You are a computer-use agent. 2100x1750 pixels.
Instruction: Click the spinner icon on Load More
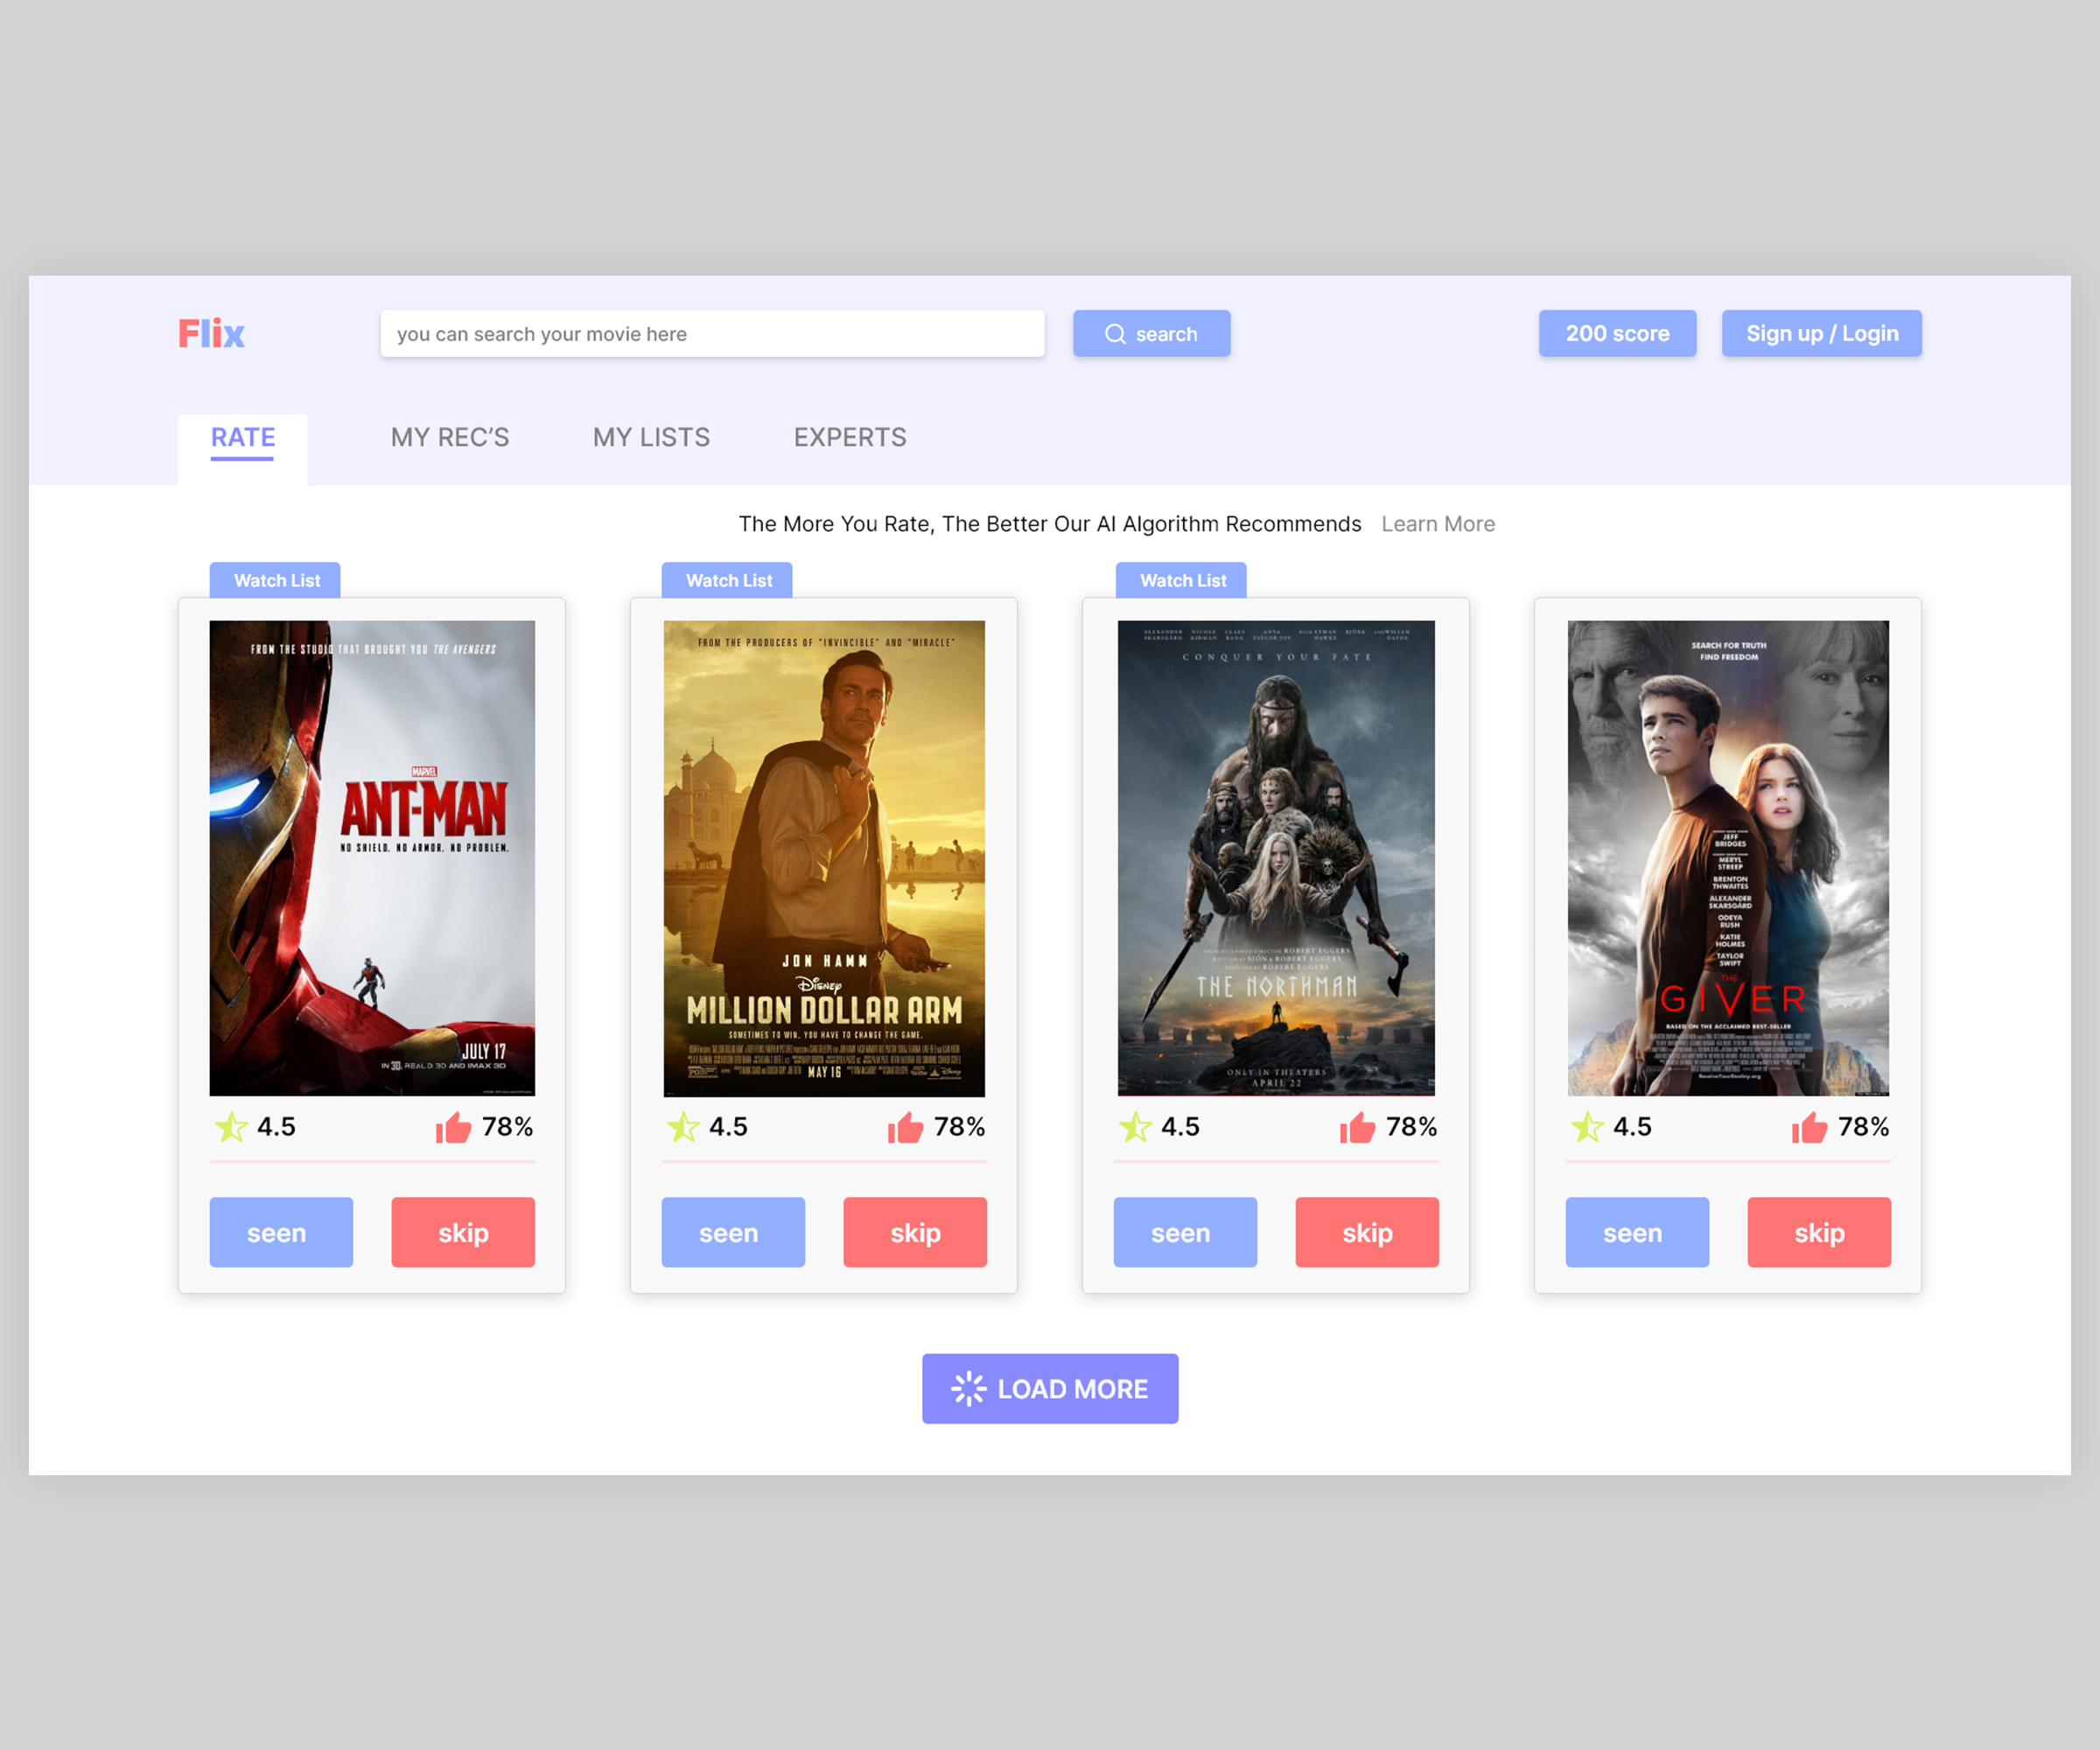click(968, 1388)
